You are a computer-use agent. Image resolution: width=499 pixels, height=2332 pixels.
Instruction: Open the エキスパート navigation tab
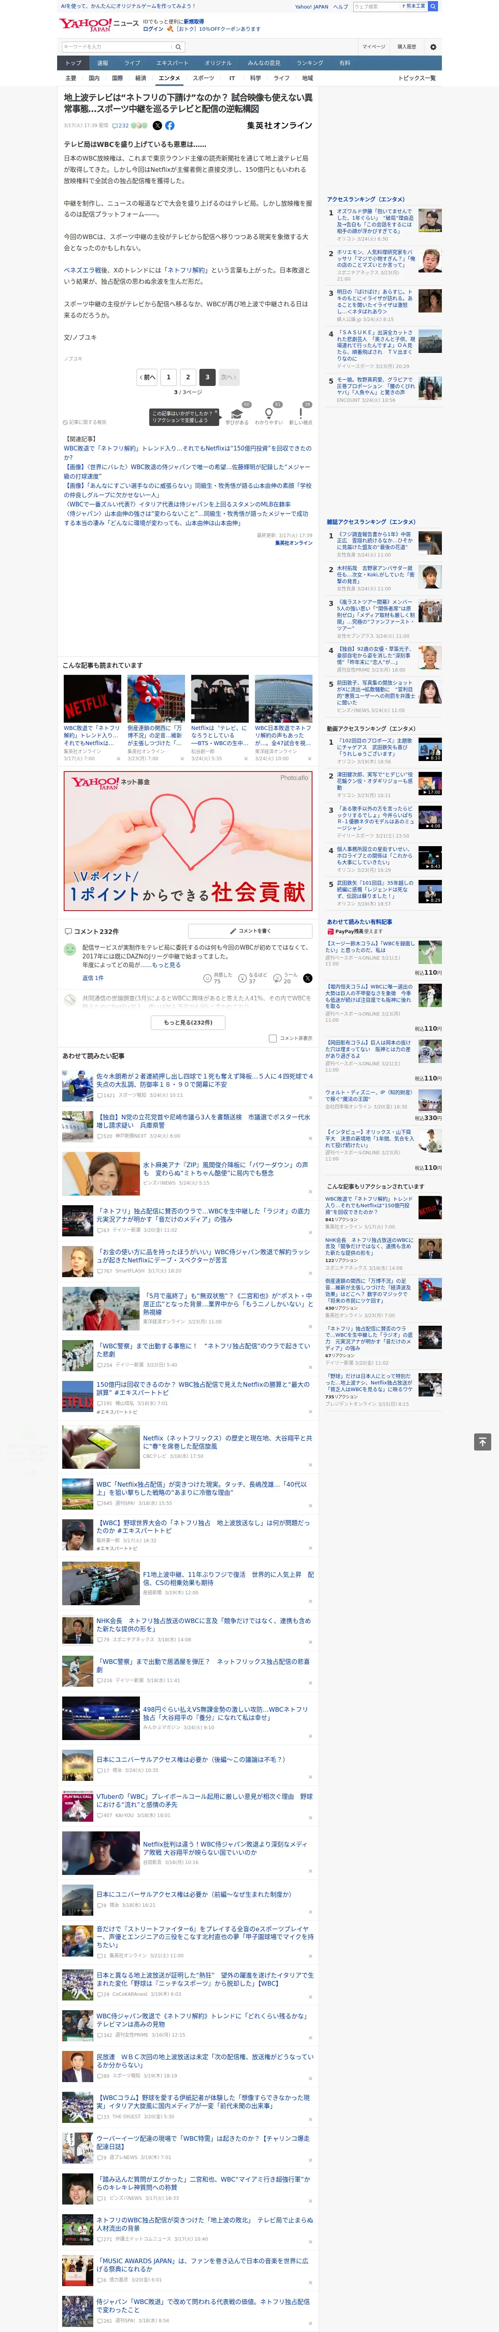[x=172, y=63]
